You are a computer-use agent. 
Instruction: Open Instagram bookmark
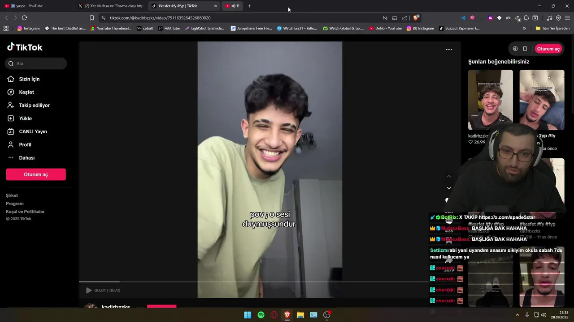click(28, 28)
